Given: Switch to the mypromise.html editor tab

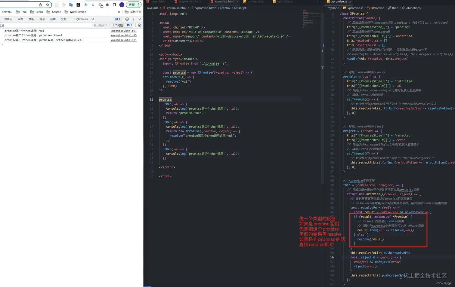Looking at the screenshot, I should [188, 2].
